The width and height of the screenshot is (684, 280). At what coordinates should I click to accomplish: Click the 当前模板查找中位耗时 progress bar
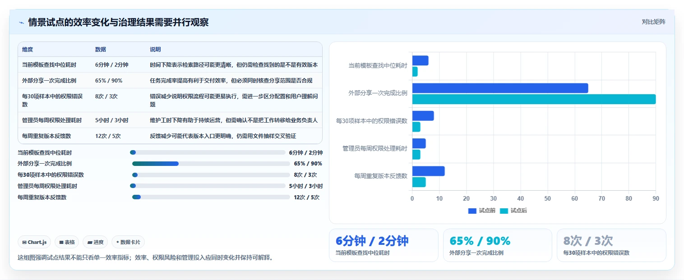(208, 152)
